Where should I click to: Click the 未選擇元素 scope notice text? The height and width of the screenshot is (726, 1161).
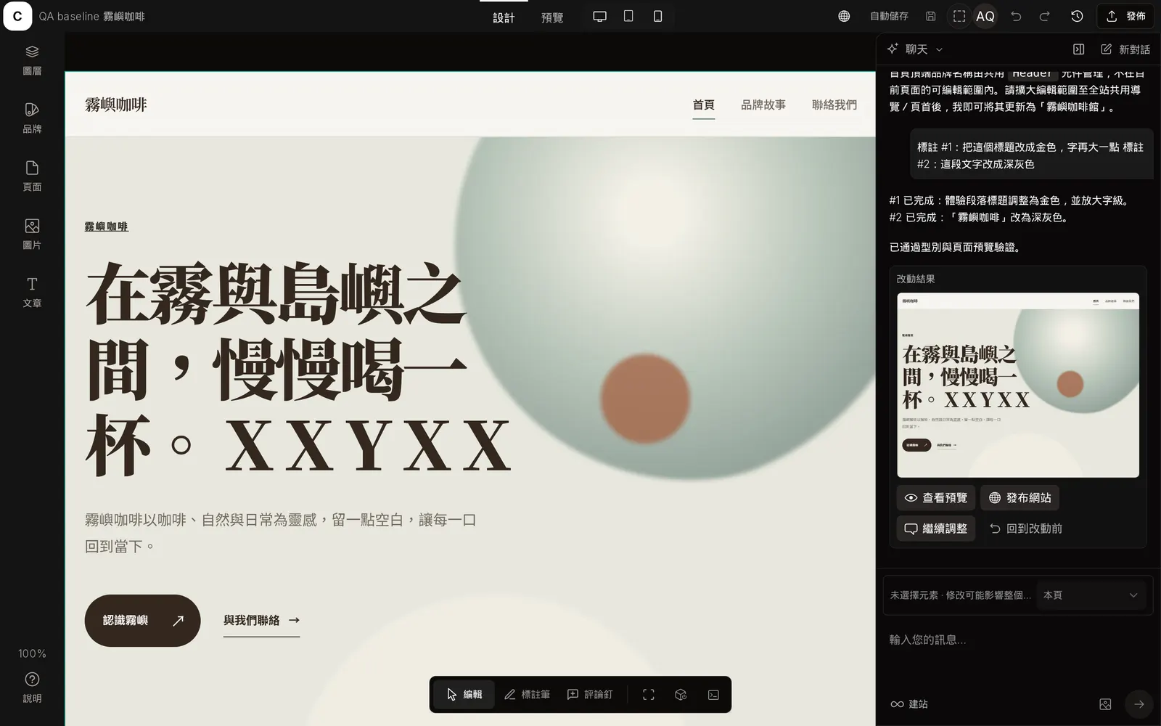click(x=960, y=595)
